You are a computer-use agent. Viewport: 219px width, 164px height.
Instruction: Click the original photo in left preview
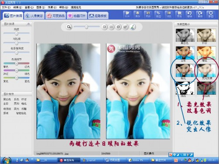[68, 91]
